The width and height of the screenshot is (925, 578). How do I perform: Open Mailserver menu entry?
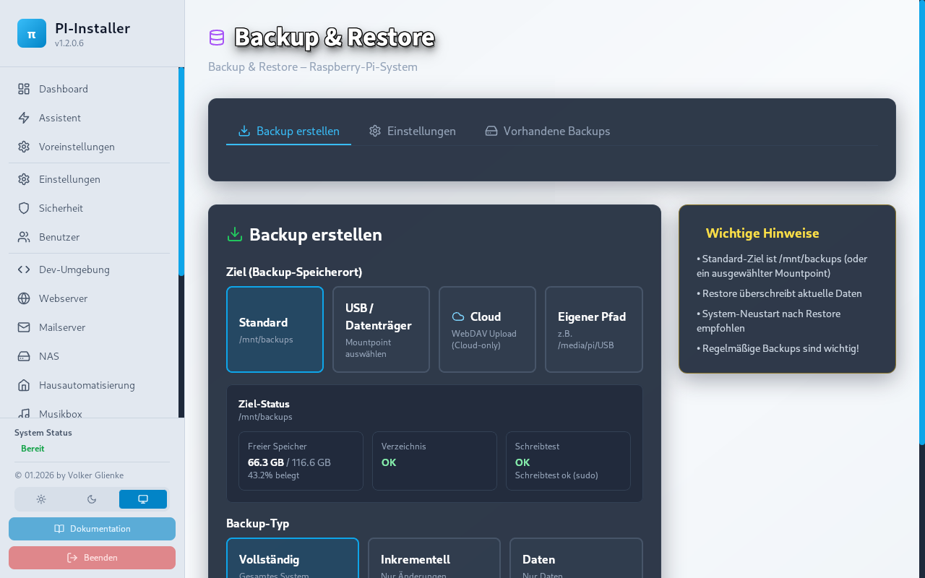[89, 327]
